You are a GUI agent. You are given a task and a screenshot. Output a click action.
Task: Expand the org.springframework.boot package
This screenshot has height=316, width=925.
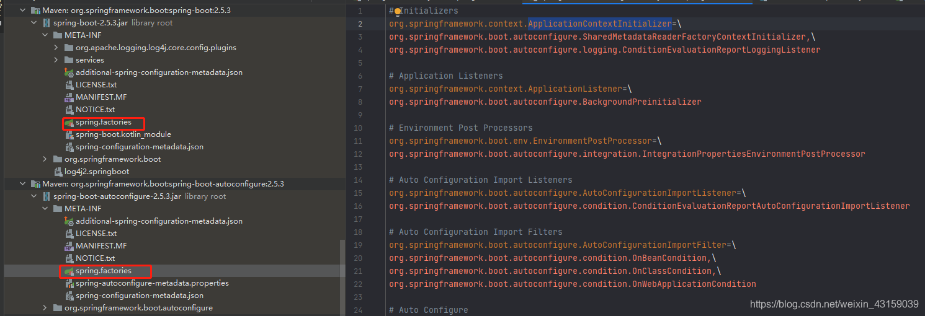45,159
